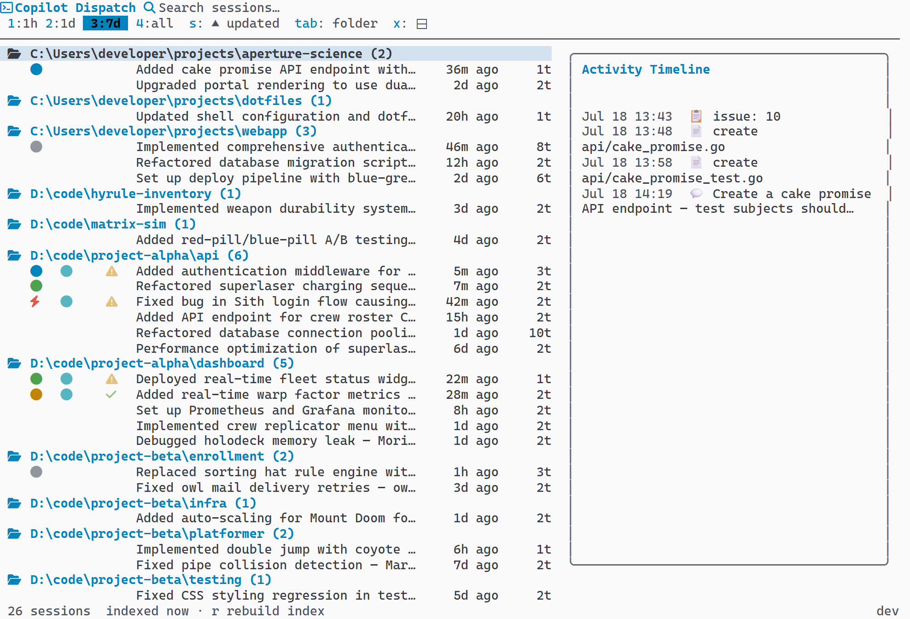Open session 'Set up deploy pipeline with blue-gre…'

[x=276, y=178]
